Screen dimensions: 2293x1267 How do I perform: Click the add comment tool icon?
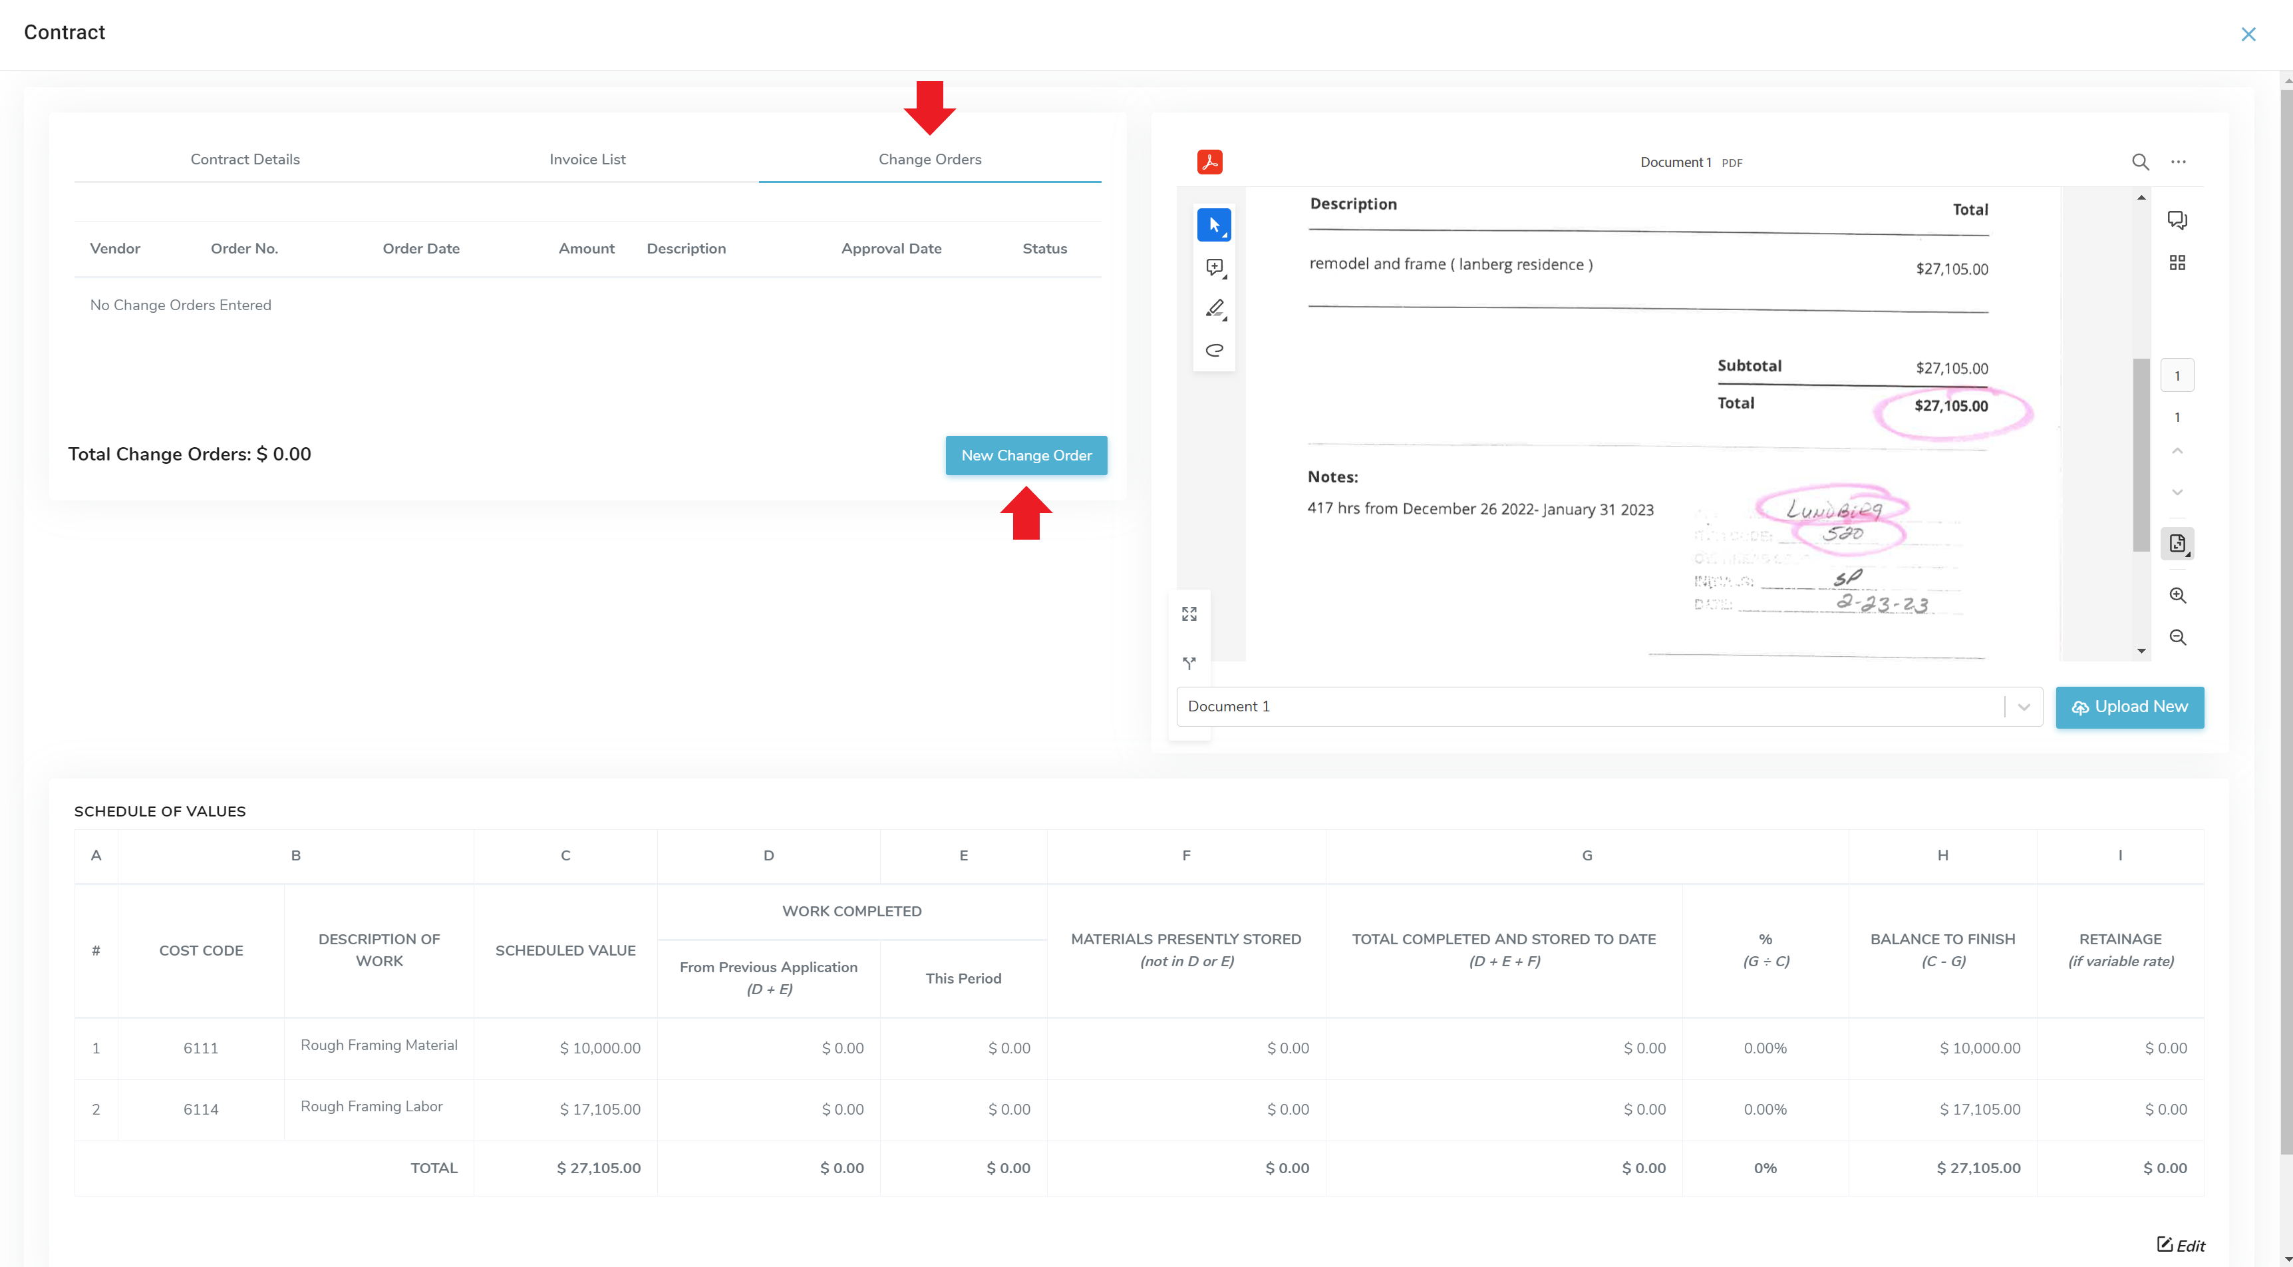pos(1214,267)
